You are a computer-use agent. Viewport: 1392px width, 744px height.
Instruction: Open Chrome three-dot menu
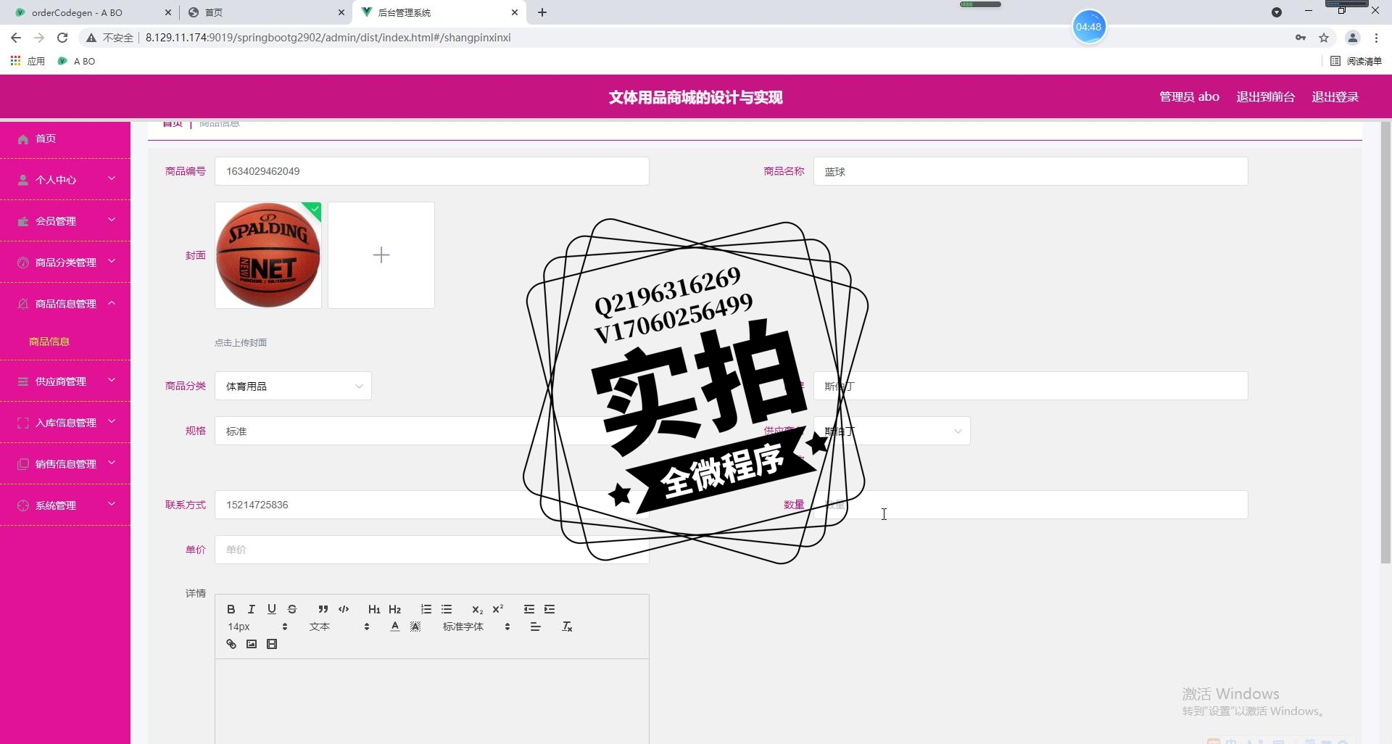click(x=1376, y=38)
